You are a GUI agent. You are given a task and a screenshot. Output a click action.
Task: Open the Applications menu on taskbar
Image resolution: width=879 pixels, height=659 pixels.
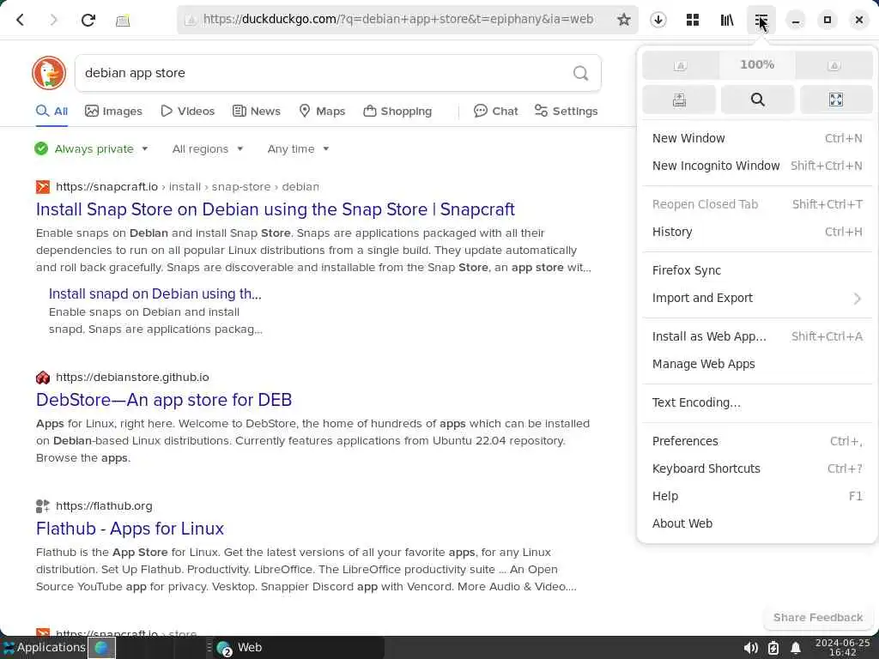tap(45, 648)
